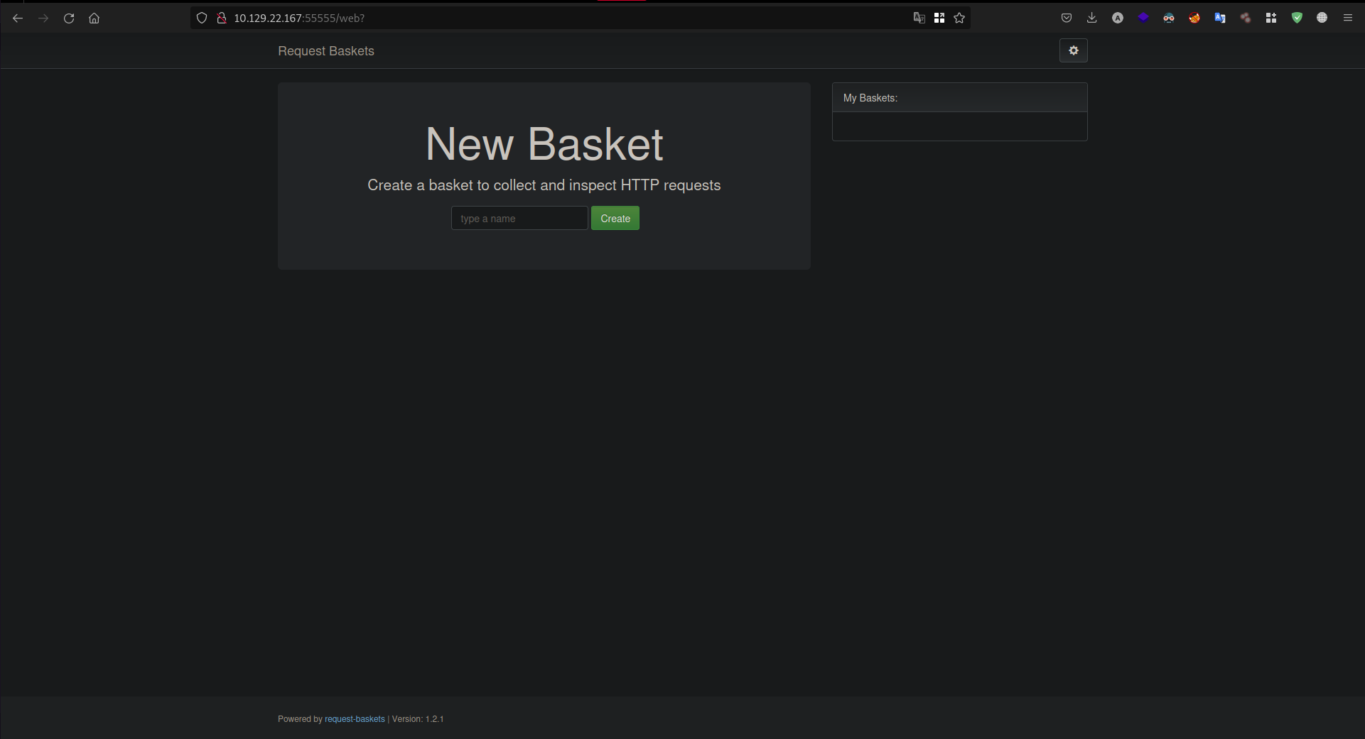
Task: Click the green shield checkmark extension
Action: pos(1297,18)
